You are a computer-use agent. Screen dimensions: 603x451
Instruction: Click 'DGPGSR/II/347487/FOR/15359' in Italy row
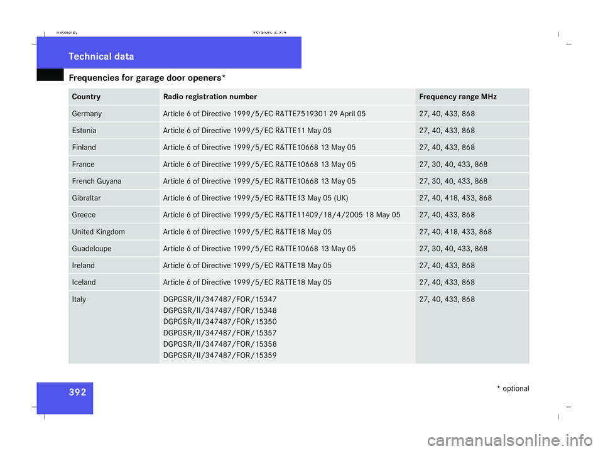pyautogui.click(x=220, y=356)
